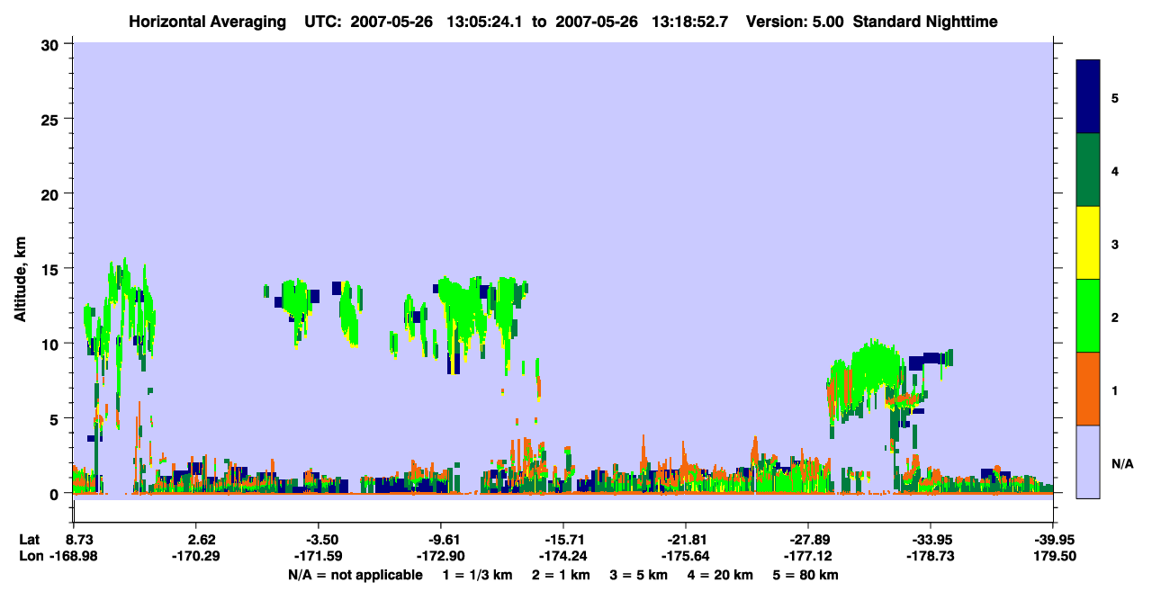The image size is (1170, 600).
Task: Click the 'Lon' row label
Action: 30,557
